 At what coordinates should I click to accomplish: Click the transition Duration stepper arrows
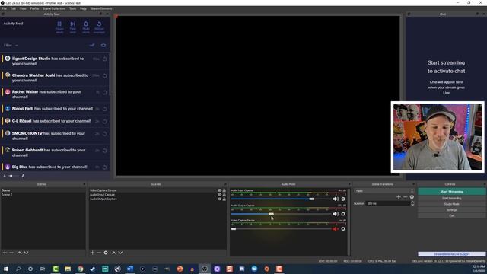pyautogui.click(x=412, y=203)
